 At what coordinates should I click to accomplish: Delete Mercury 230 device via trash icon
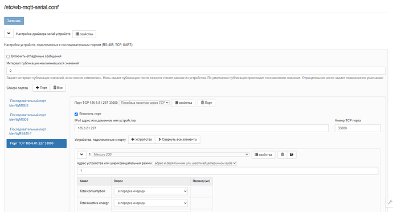click(x=282, y=155)
